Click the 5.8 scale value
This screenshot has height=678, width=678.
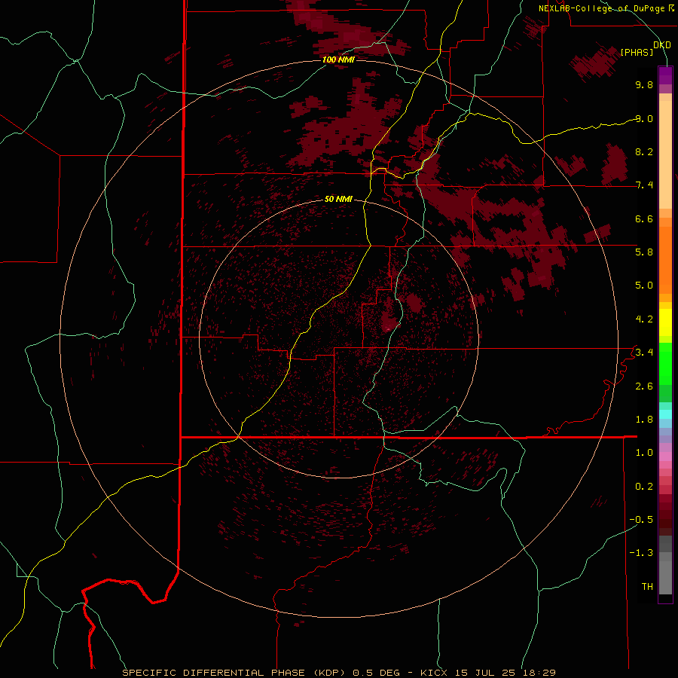pos(644,252)
